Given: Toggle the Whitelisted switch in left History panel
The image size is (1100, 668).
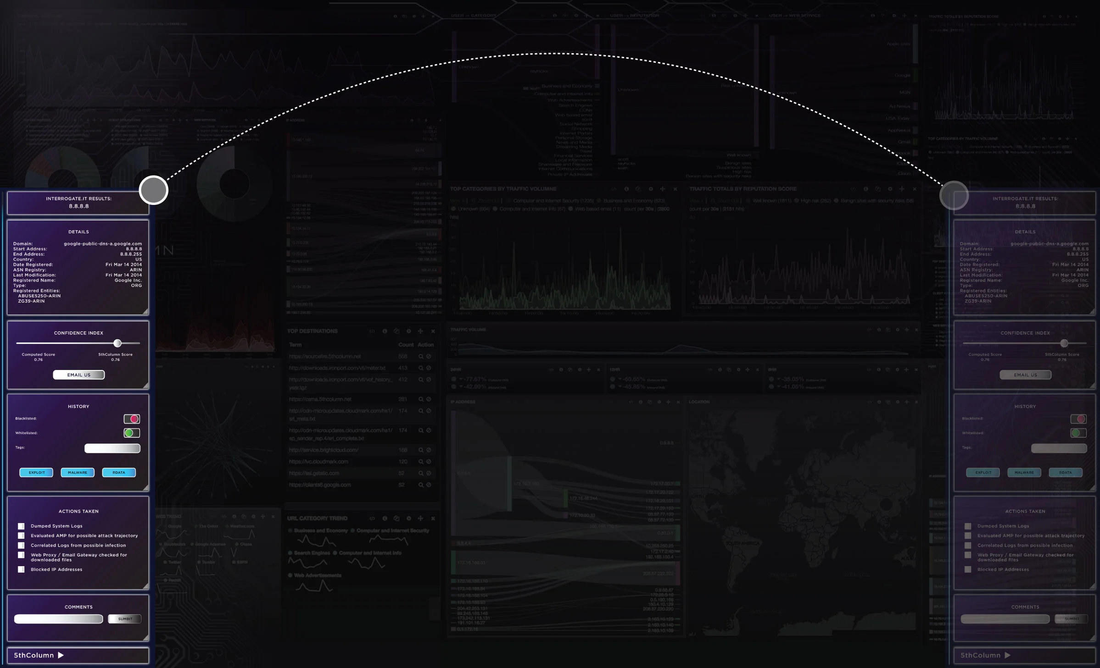Looking at the screenshot, I should coord(132,433).
